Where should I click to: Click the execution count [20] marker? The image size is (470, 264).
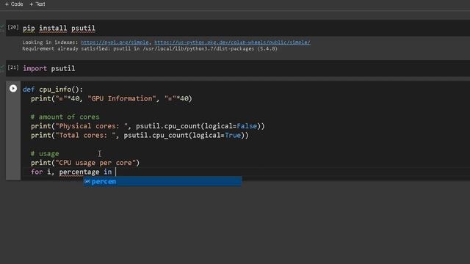coord(13,27)
